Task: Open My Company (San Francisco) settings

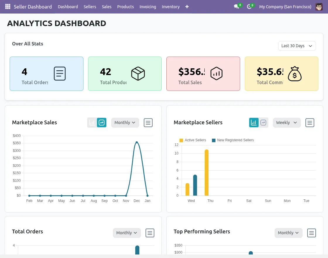Action: coord(285,6)
